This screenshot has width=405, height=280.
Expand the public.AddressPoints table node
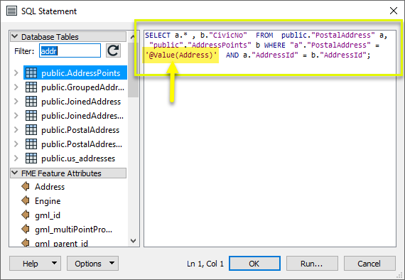(16, 72)
